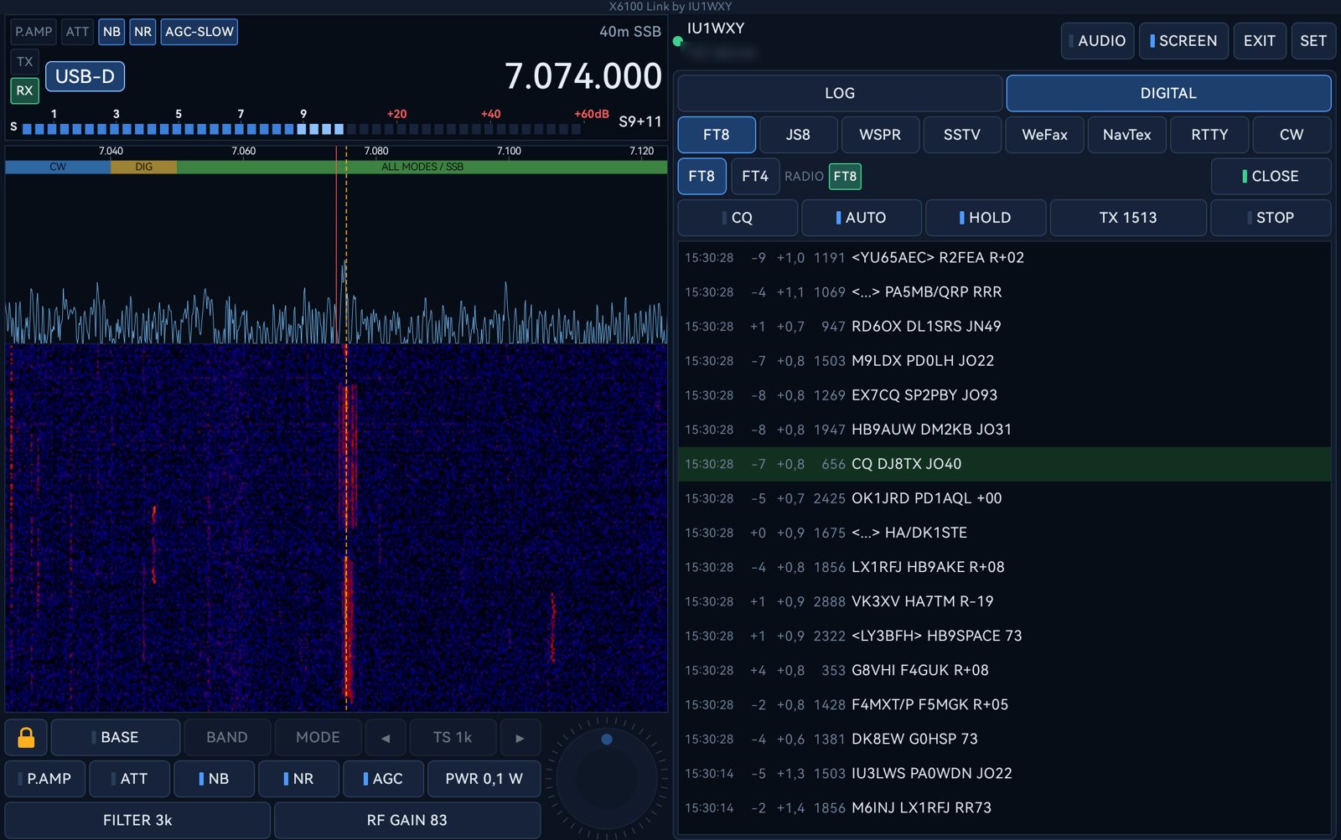Viewport: 1341px width, 840px height.
Task: Step frequency down with left arrow
Action: pos(386,737)
